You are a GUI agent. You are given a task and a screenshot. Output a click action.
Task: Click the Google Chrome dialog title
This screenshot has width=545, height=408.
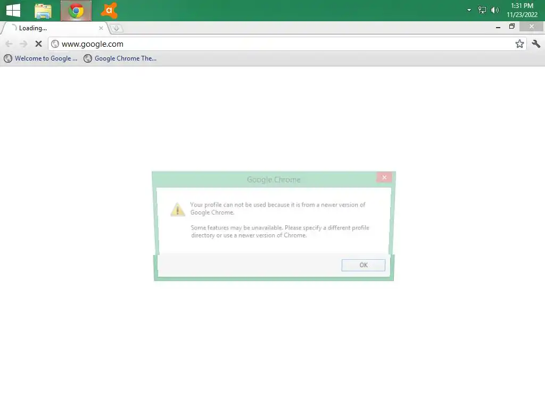(x=274, y=180)
